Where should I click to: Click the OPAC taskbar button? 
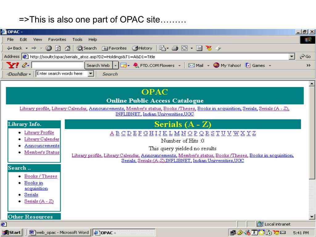click(124, 232)
